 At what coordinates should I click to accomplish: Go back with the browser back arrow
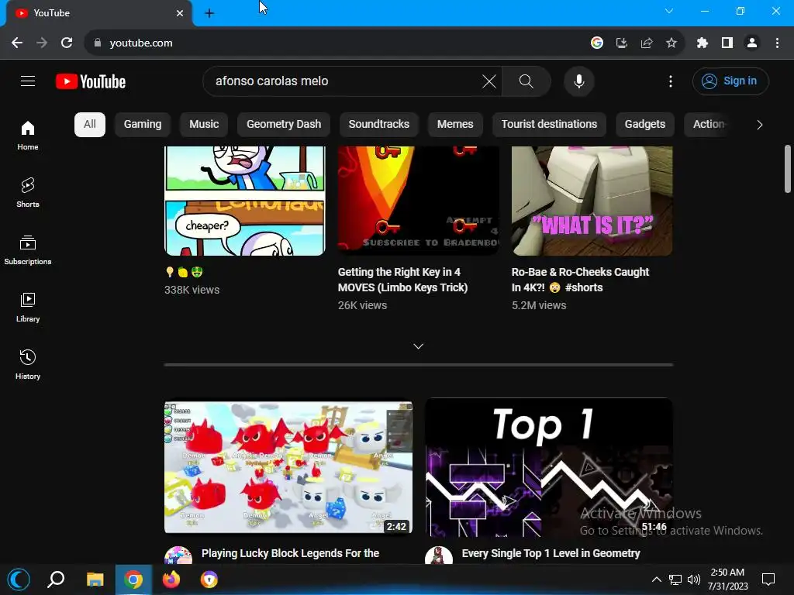click(17, 43)
